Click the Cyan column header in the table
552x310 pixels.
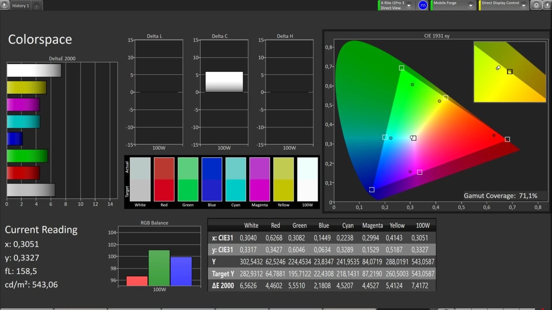coord(348,225)
